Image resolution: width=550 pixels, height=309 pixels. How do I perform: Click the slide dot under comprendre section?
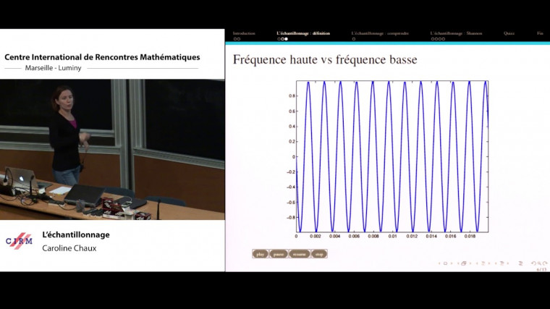(352, 39)
